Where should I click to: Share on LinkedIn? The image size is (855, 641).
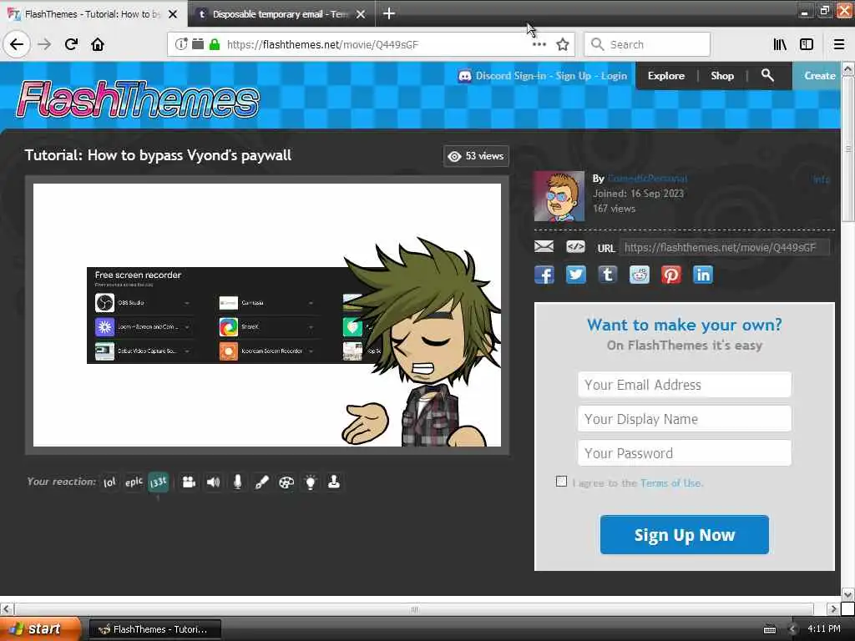tap(703, 275)
